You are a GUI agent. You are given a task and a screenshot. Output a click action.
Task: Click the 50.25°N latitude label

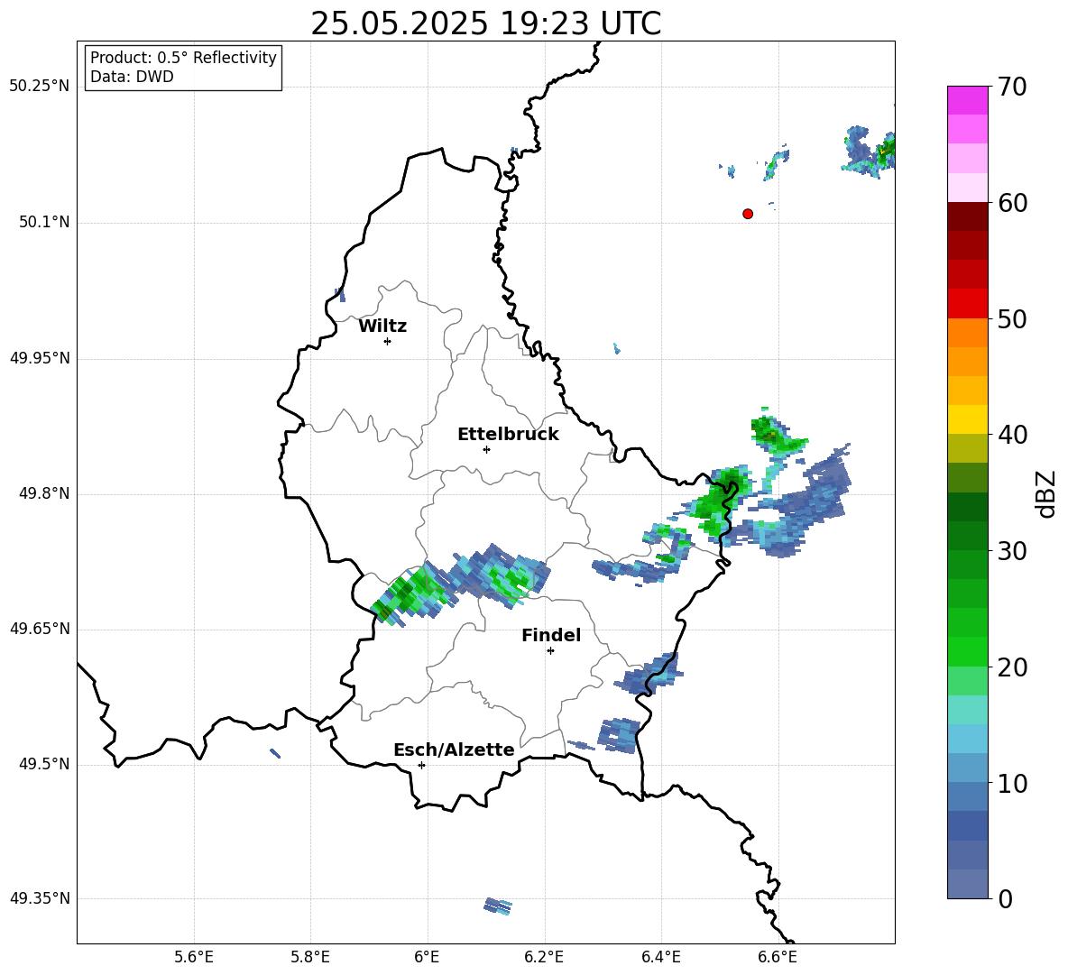pyautogui.click(x=40, y=87)
